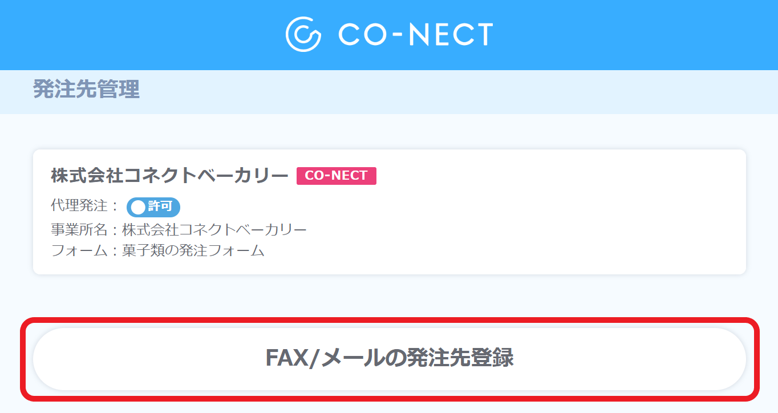The width and height of the screenshot is (778, 413).
Task: Click the 許可 label on the switch
Action: click(161, 206)
